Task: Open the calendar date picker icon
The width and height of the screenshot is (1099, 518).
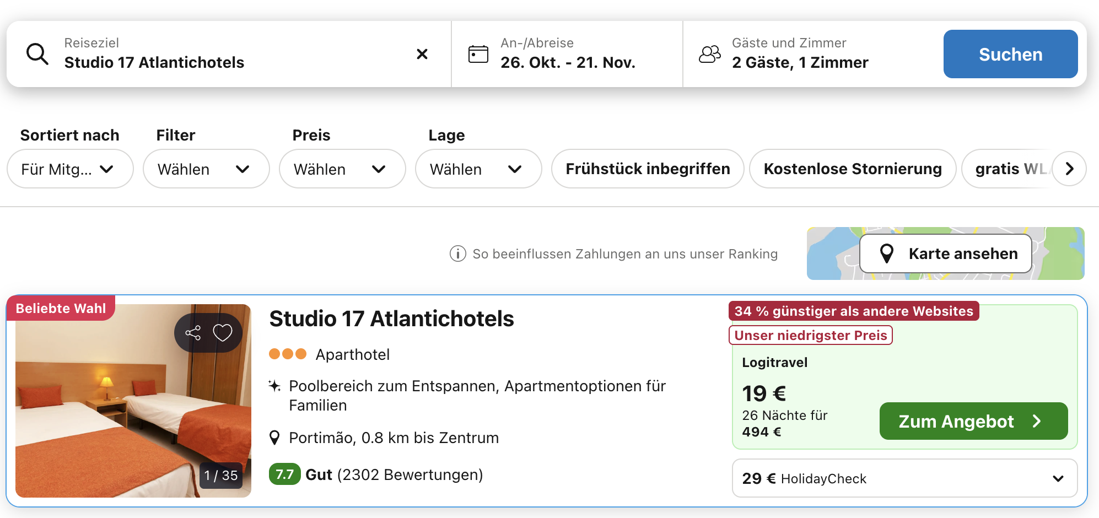Action: tap(478, 54)
